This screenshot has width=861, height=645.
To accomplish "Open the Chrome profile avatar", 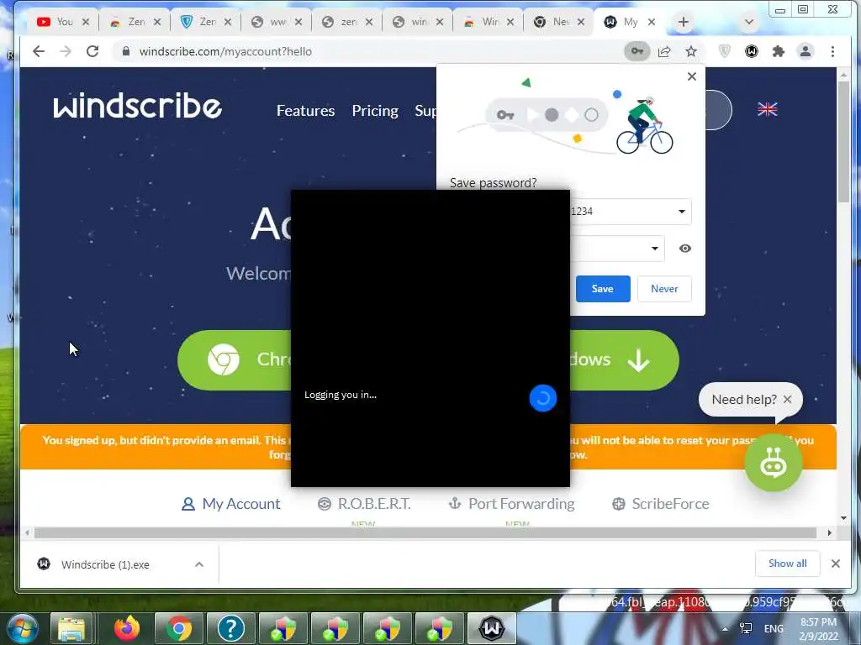I will (x=806, y=51).
